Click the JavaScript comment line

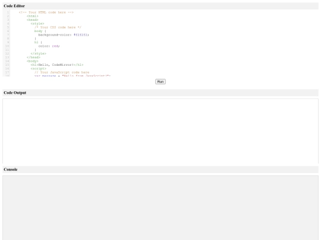62,72
